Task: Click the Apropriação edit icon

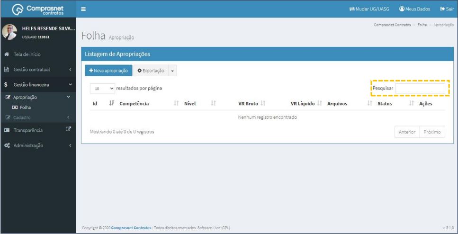Action: point(8,97)
